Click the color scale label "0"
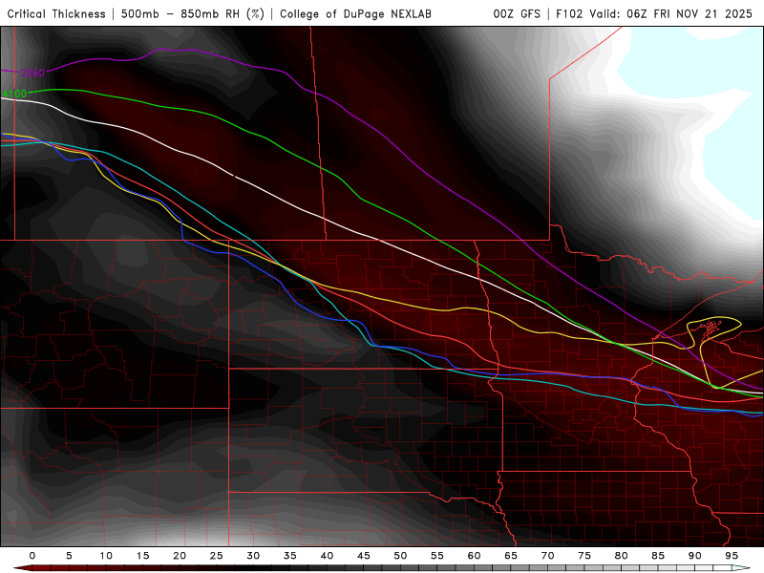764x573 pixels. [32, 556]
